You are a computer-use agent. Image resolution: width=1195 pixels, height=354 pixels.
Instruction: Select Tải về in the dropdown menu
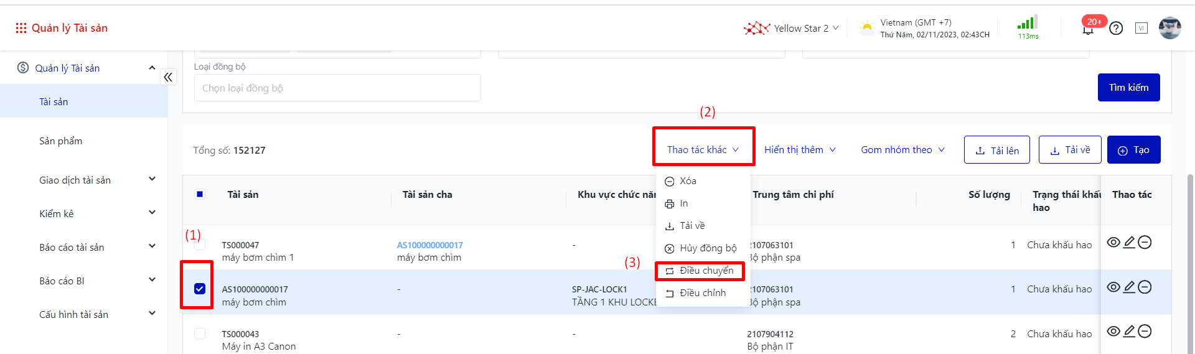pyautogui.click(x=703, y=226)
